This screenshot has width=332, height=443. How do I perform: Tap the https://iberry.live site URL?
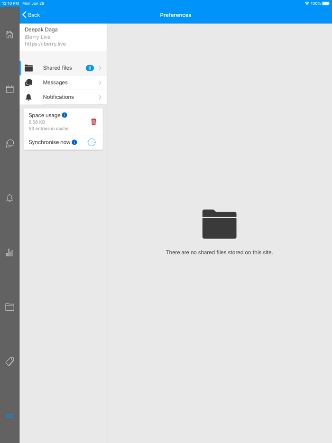46,44
